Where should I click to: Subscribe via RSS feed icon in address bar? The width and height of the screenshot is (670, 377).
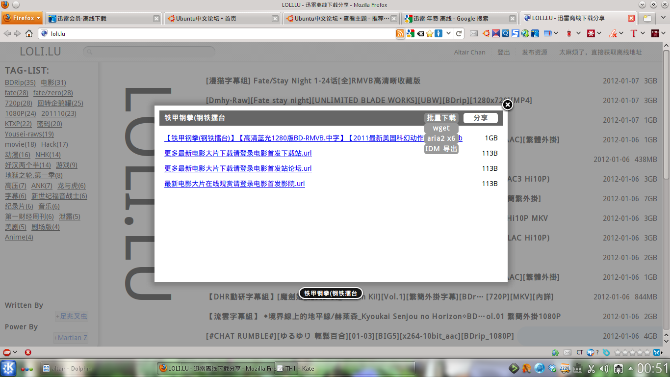pos(400,33)
